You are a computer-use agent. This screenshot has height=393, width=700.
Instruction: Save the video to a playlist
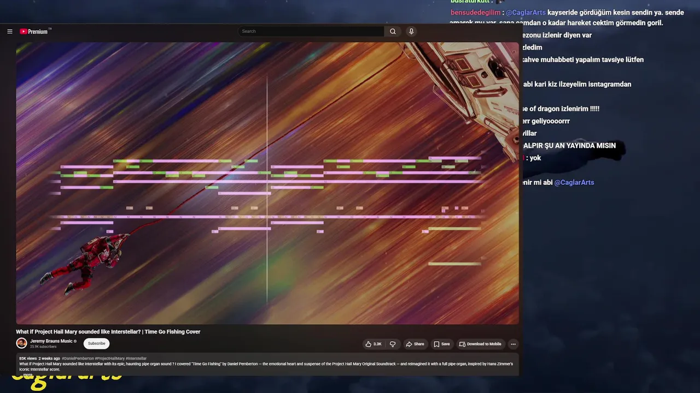pos(442,344)
